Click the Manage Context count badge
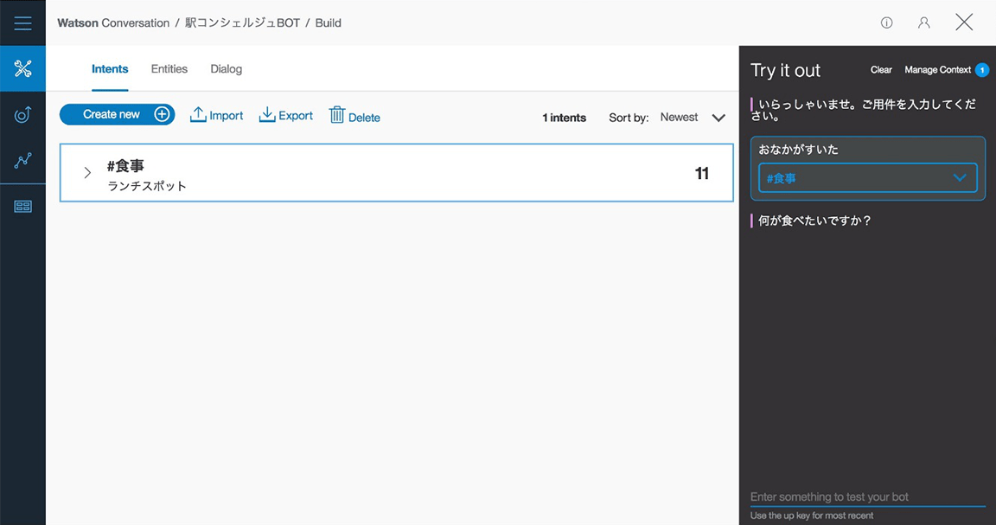The width and height of the screenshot is (996, 525). [982, 70]
